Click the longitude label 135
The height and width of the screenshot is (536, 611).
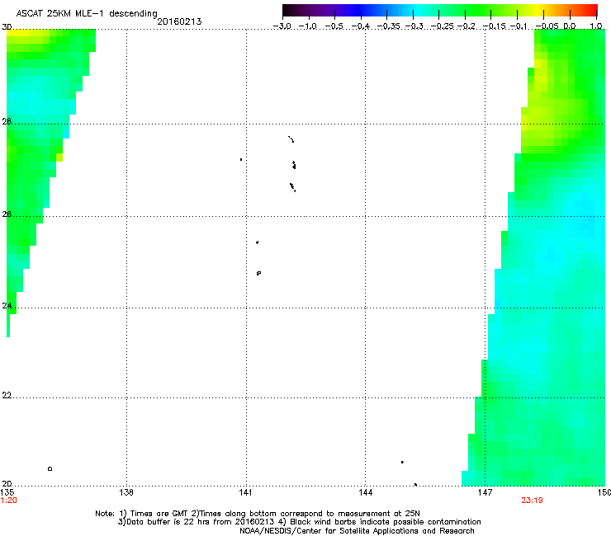[7, 492]
